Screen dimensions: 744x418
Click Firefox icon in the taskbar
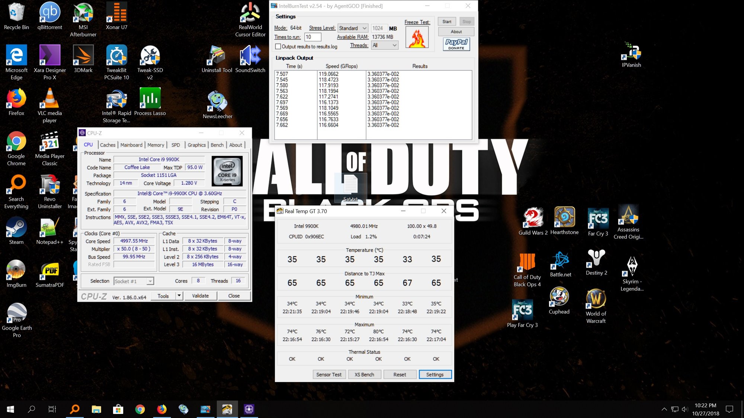click(x=162, y=409)
